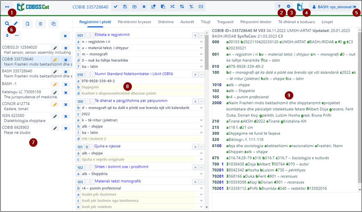
Task: Go to the Autorët tab
Action: click(x=187, y=22)
